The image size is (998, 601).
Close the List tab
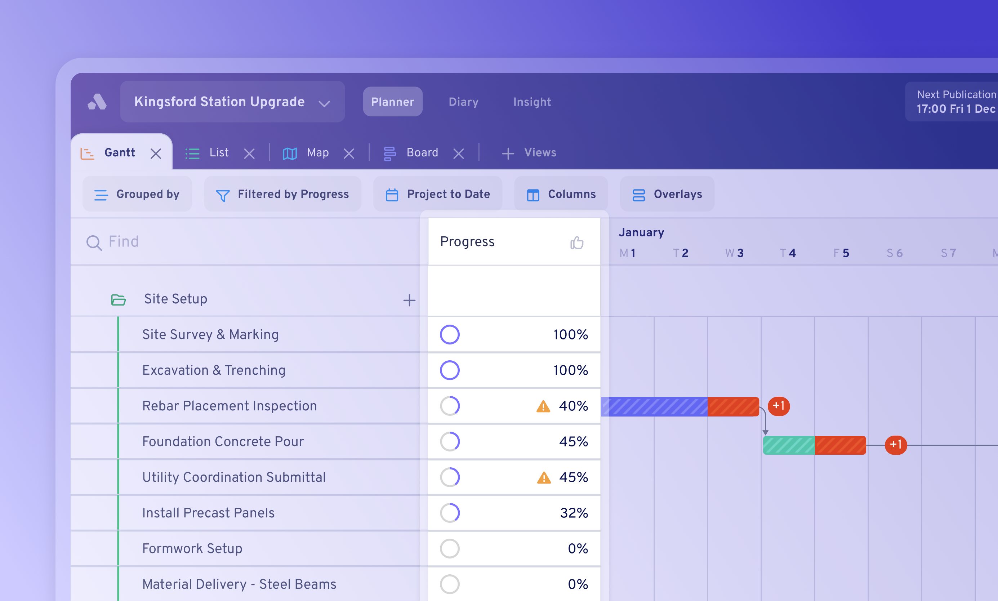(249, 153)
